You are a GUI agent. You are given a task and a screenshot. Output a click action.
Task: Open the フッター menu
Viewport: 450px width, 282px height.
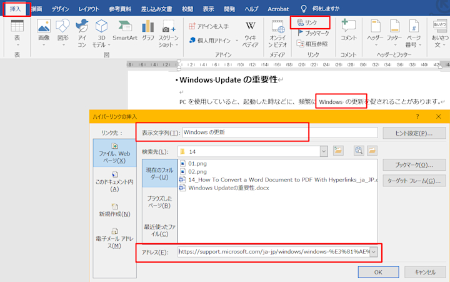pyautogui.click(x=394, y=33)
